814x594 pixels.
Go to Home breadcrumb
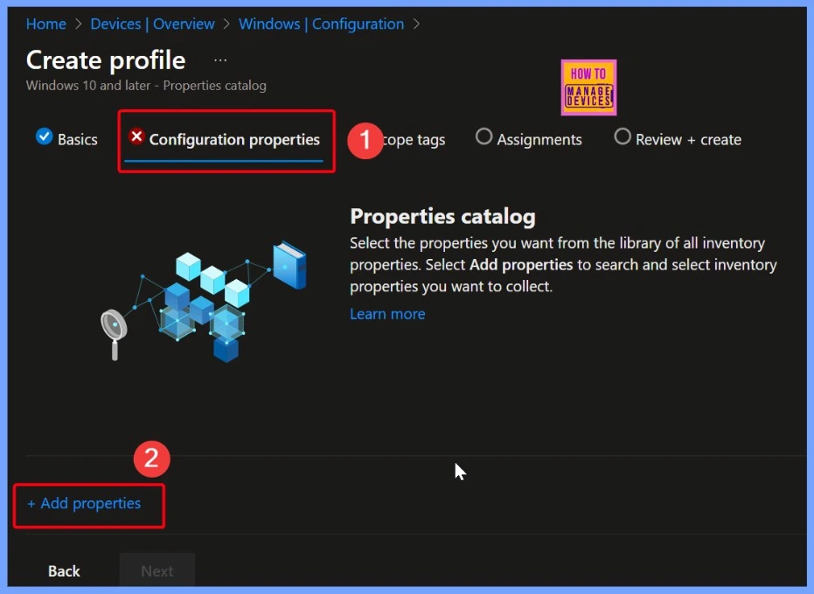(46, 24)
